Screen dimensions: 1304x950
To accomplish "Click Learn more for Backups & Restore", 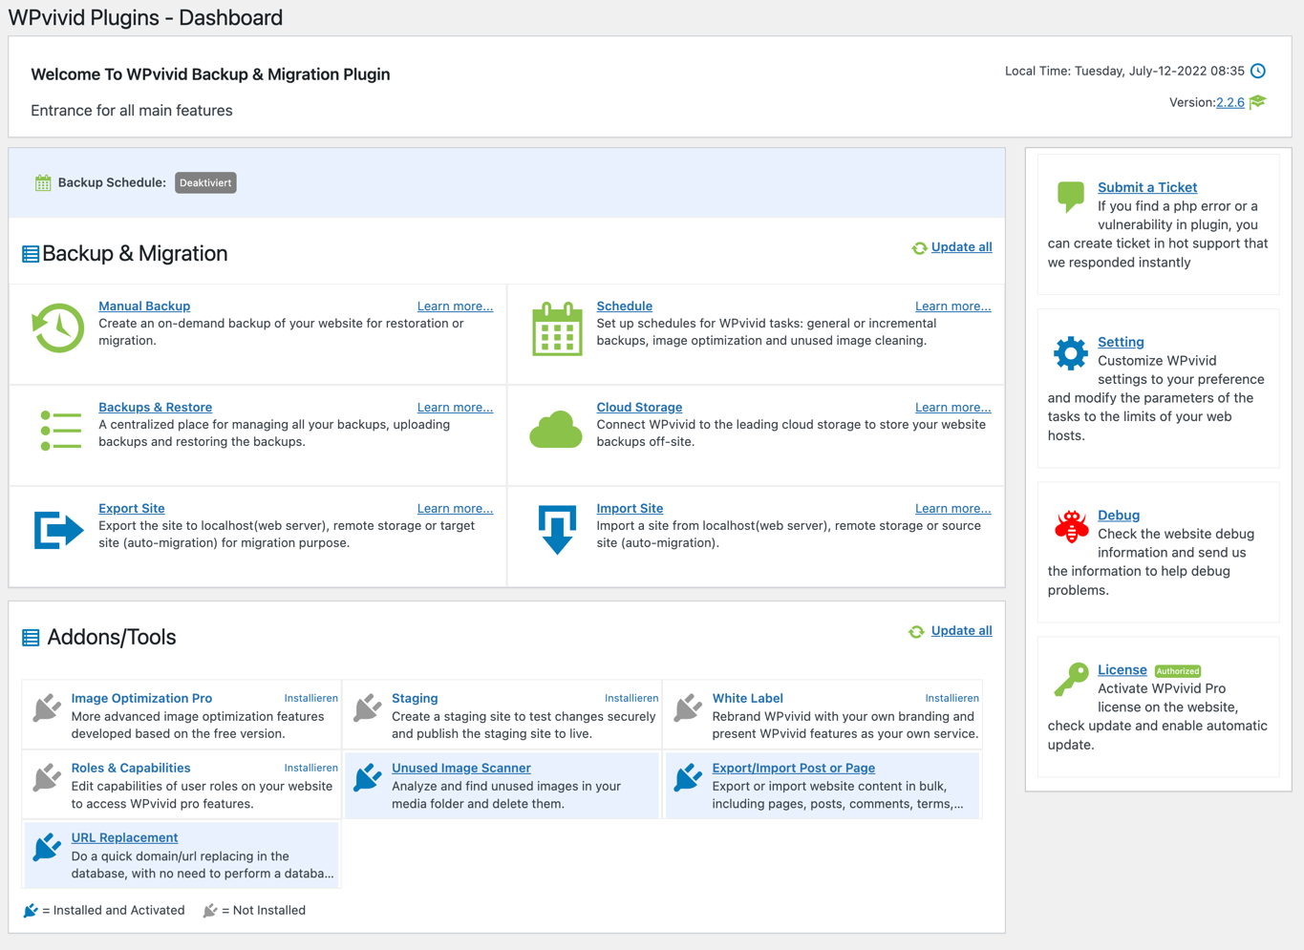I will (455, 408).
